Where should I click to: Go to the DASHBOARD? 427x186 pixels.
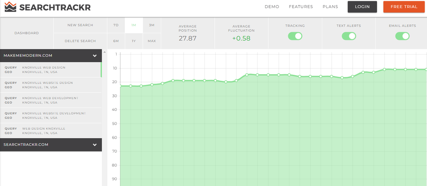coord(26,33)
